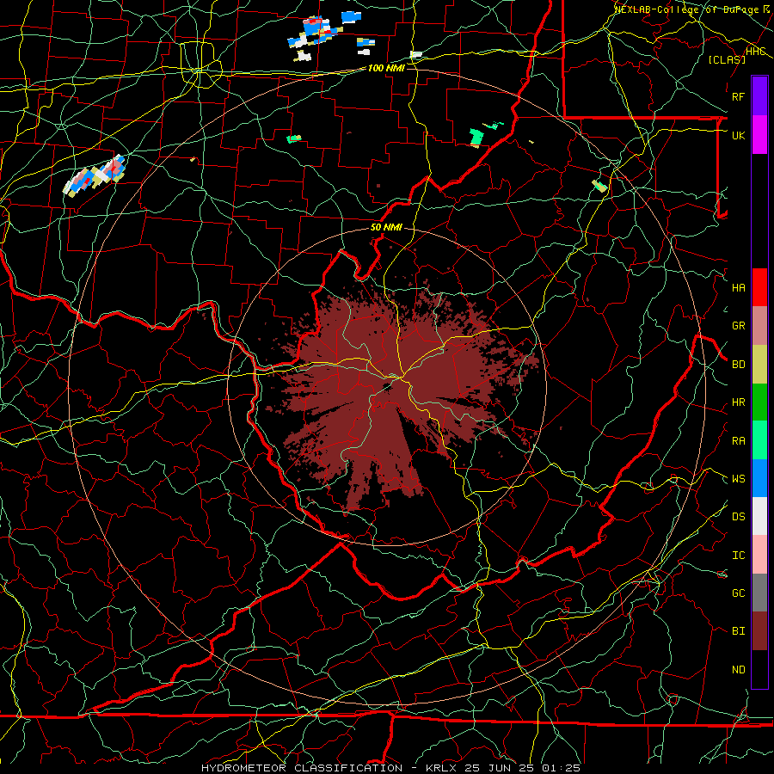Image resolution: width=774 pixels, height=774 pixels.
Task: Click the gray GC legend swatch
Action: click(759, 593)
